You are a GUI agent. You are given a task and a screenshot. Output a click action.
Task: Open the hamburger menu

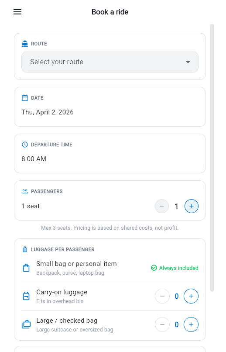tap(17, 12)
